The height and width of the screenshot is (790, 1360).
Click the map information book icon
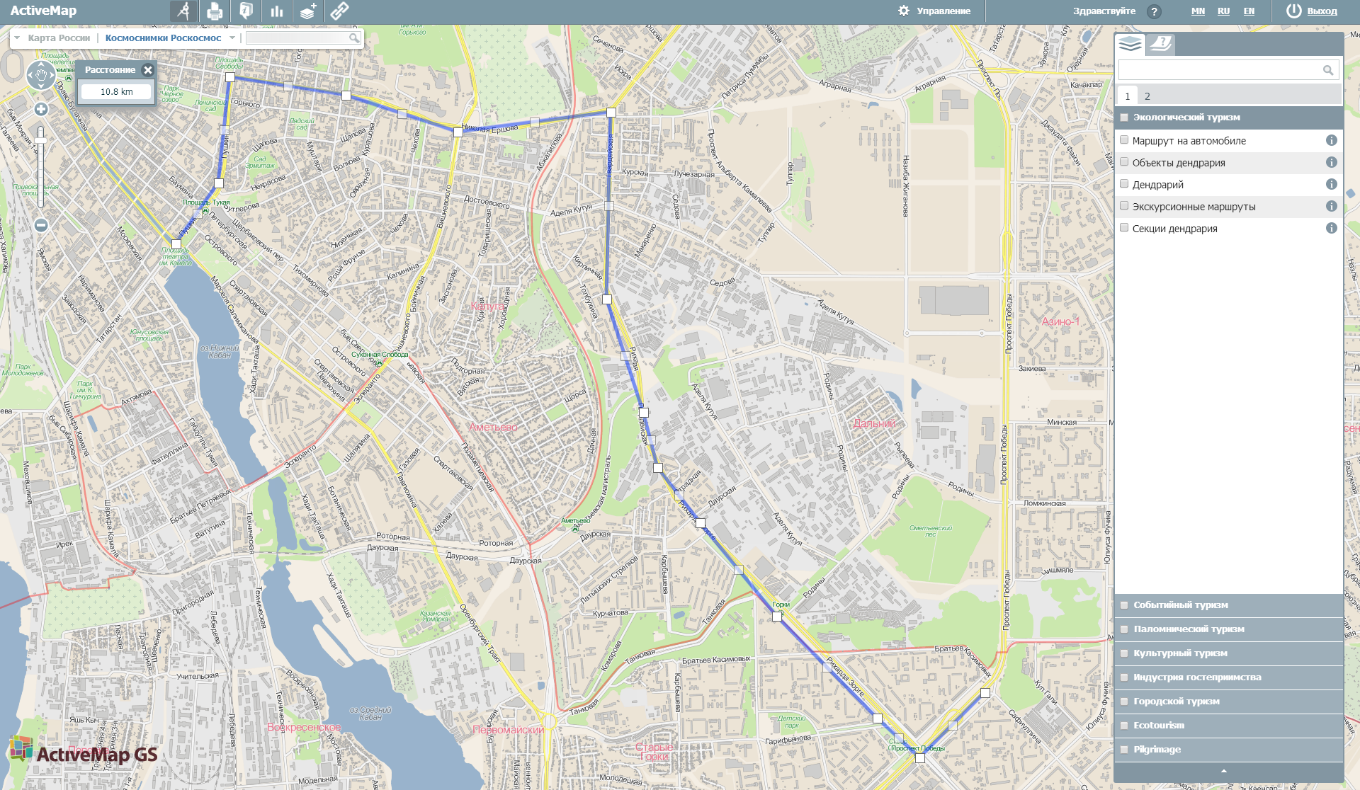(246, 11)
